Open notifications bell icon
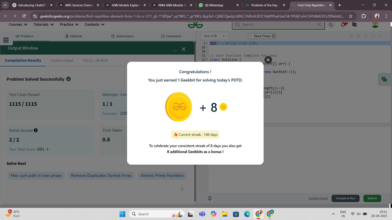Viewport: 392px width, 220px height. pyautogui.click(x=343, y=24)
